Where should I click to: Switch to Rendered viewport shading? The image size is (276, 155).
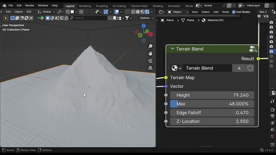(147, 12)
